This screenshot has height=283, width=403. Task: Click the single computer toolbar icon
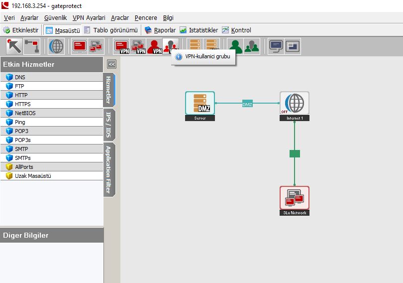point(79,47)
